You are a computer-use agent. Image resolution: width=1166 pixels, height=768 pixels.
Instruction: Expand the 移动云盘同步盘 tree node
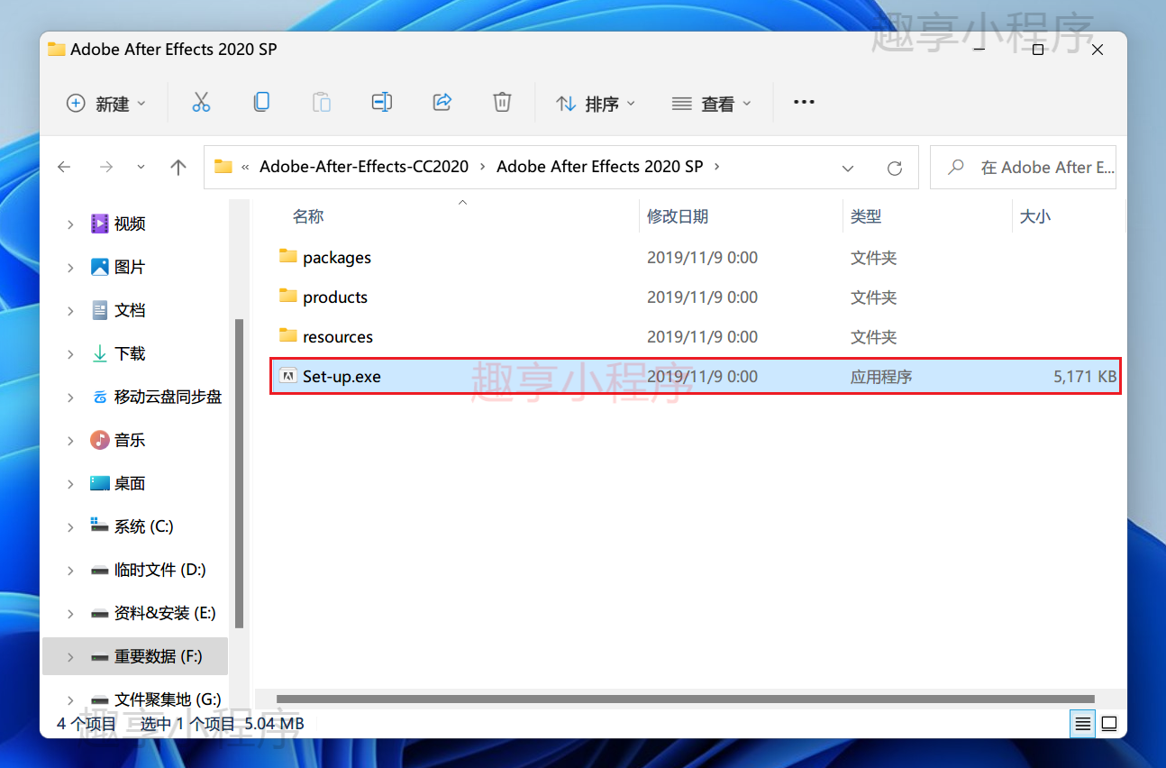click(x=70, y=398)
